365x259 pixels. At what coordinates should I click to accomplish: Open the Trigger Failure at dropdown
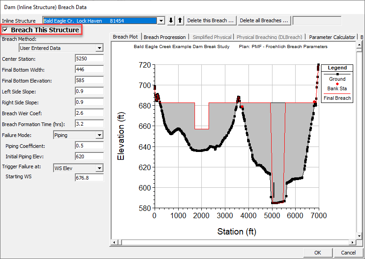pos(99,168)
